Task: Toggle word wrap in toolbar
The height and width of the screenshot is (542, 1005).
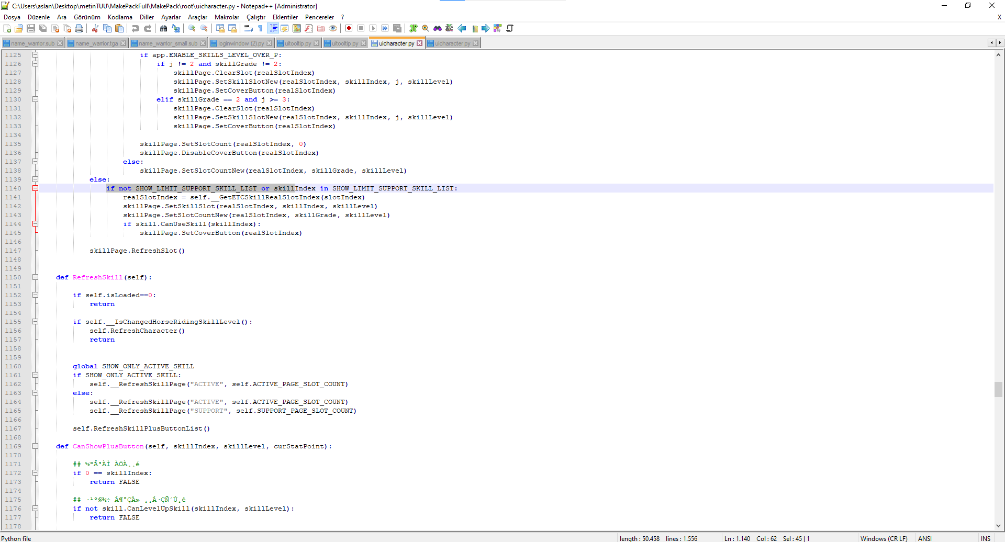Action: pyautogui.click(x=249, y=28)
